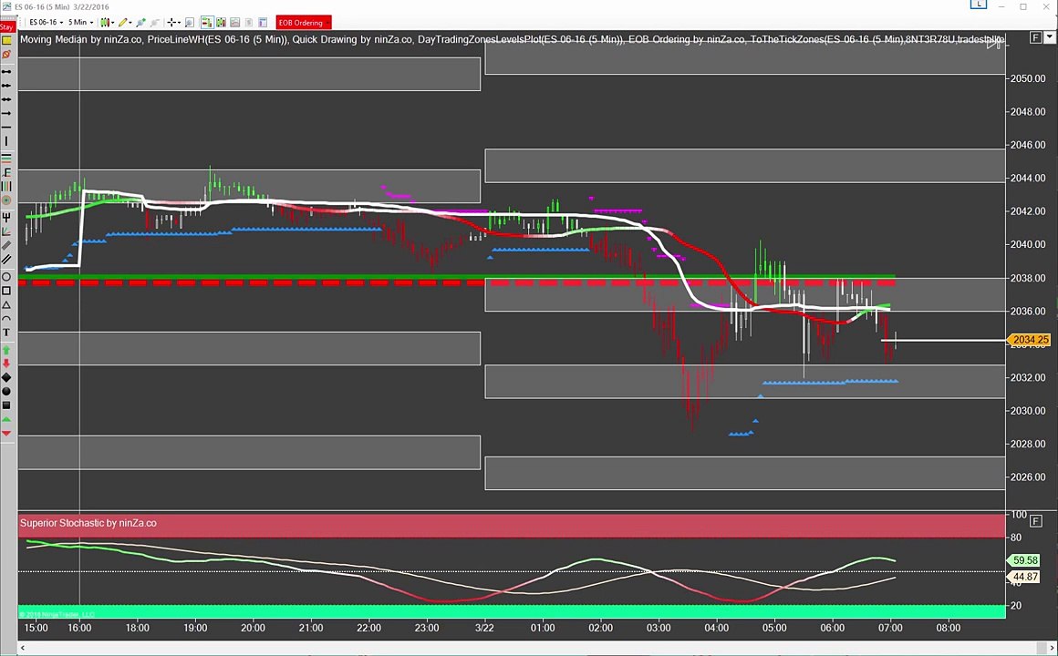This screenshot has height=656, width=1058.
Task: Open the crosshair cursor dropdown
Action: 174,22
